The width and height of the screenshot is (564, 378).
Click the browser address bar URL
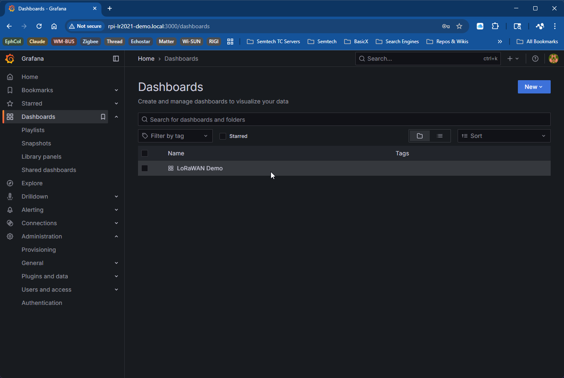159,26
